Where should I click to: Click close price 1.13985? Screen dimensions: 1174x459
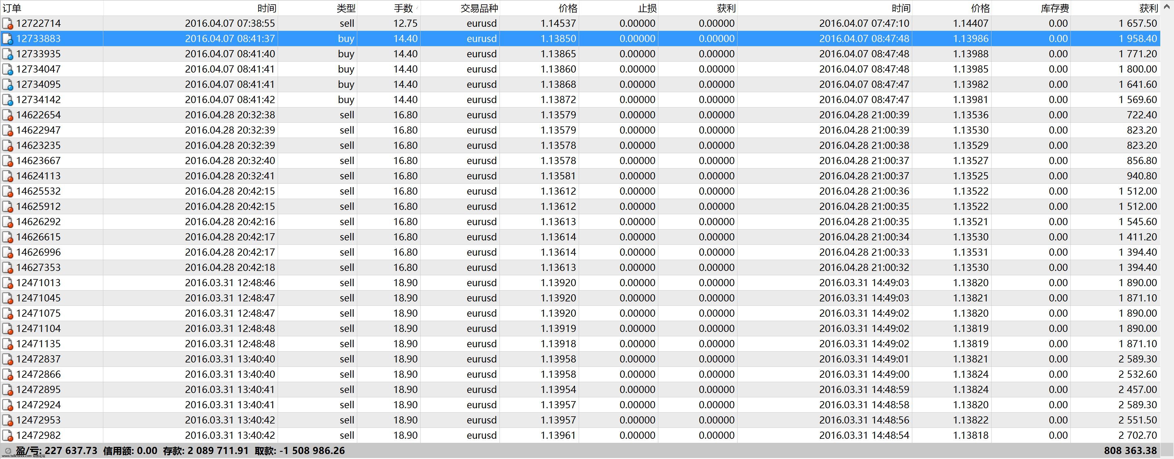click(971, 70)
